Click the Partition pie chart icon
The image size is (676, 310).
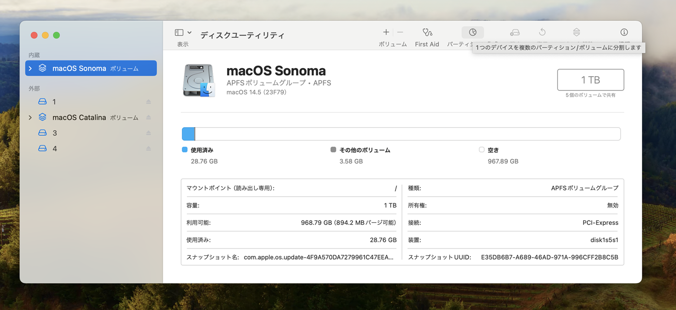coord(472,32)
